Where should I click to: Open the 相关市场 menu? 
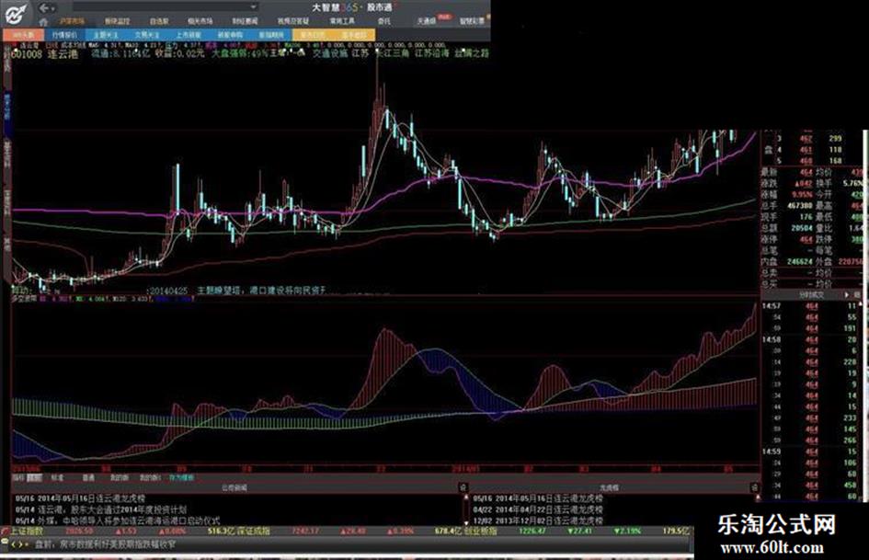click(x=200, y=21)
